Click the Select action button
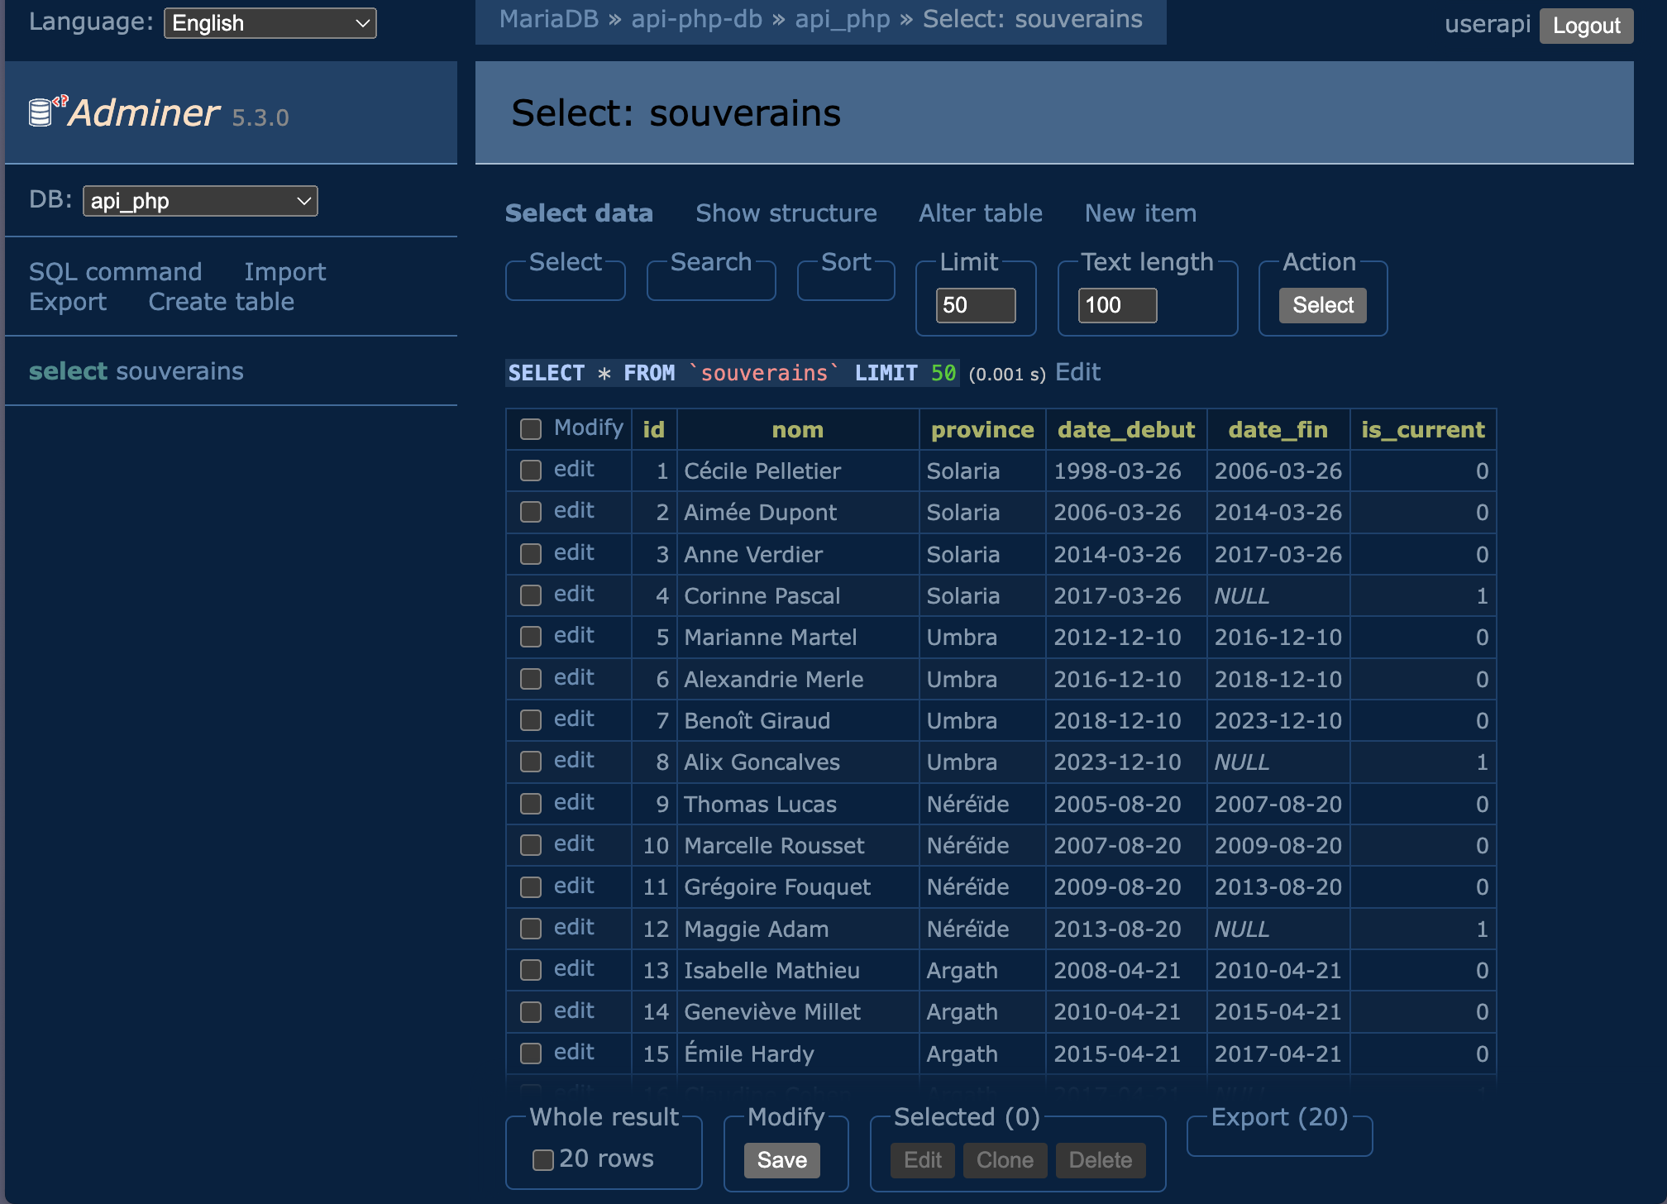This screenshot has width=1667, height=1204. [x=1322, y=305]
